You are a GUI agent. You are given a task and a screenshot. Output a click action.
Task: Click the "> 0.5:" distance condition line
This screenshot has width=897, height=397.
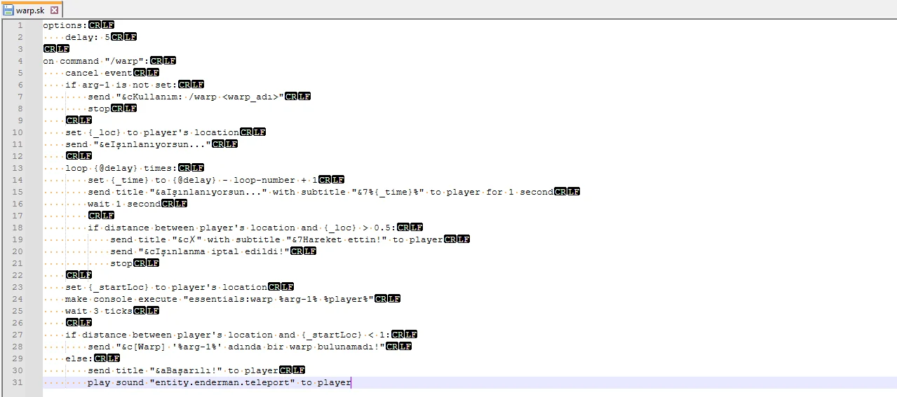tap(242, 228)
